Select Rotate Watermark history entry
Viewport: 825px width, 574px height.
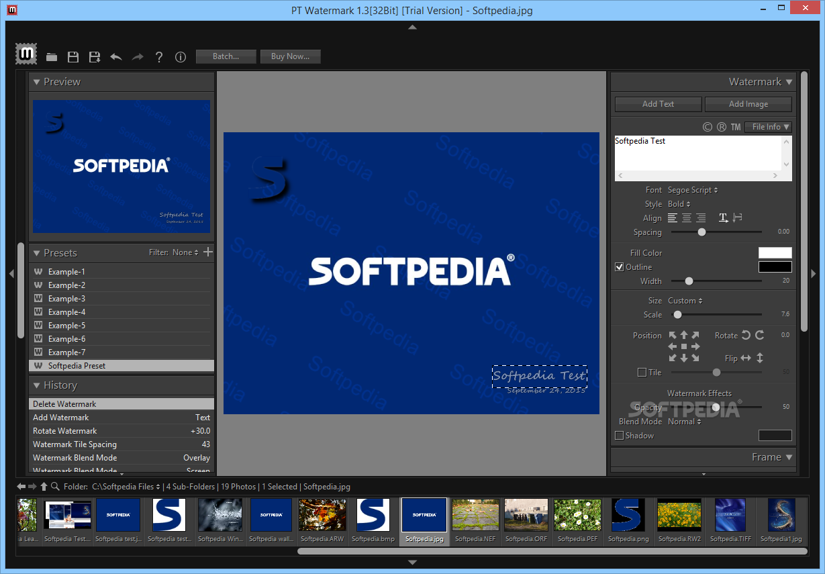pos(122,431)
